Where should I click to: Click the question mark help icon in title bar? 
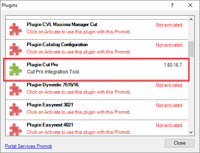coord(172,5)
